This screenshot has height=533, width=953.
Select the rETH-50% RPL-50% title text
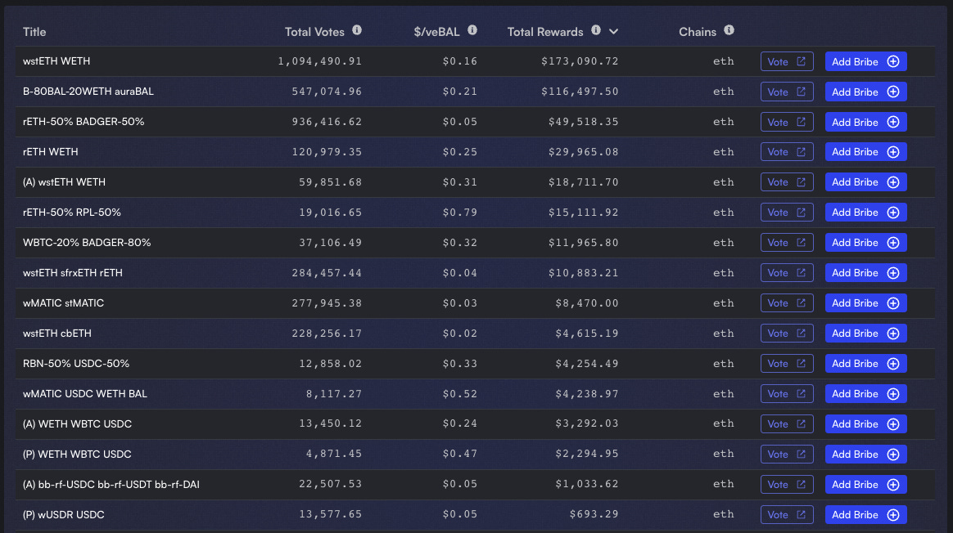(72, 213)
